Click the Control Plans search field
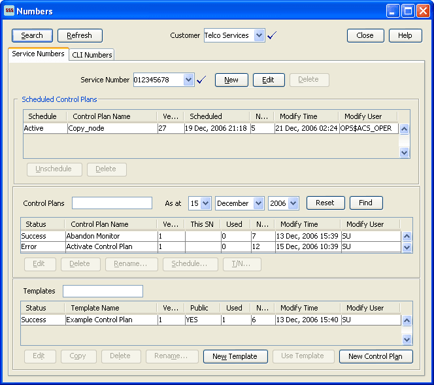 click(112, 203)
